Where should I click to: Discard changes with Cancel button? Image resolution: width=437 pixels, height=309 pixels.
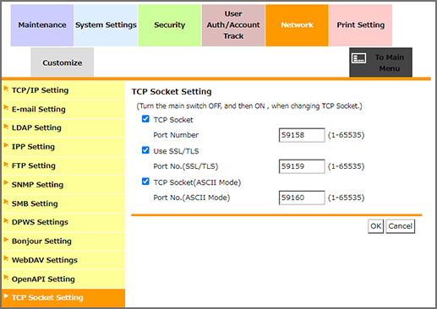(x=400, y=226)
